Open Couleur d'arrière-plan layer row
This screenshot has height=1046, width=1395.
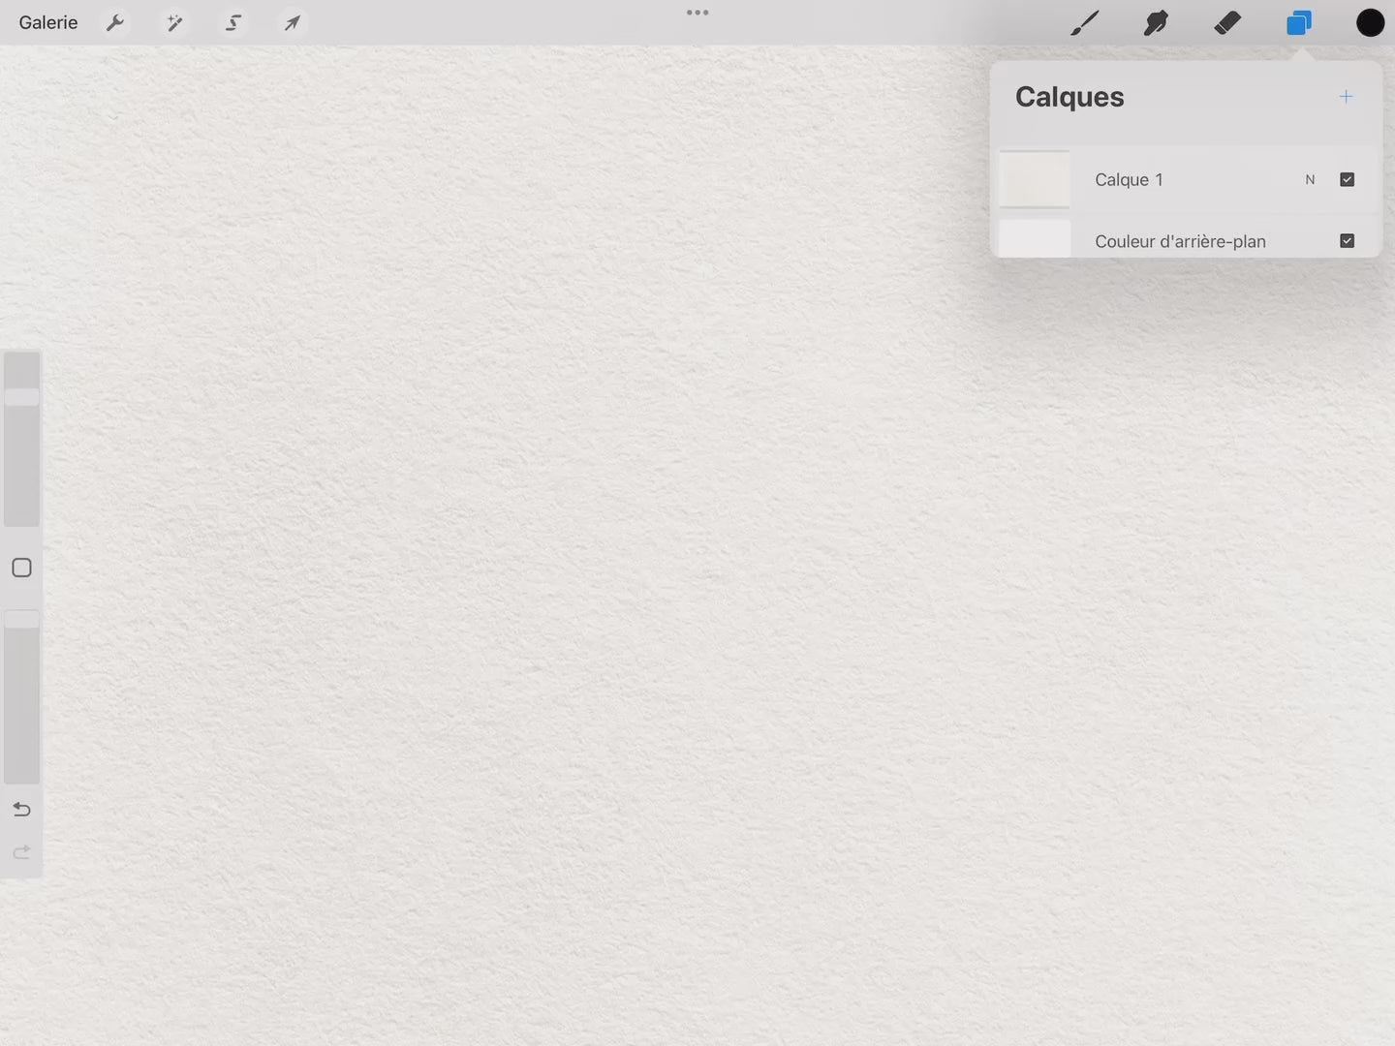tap(1180, 241)
